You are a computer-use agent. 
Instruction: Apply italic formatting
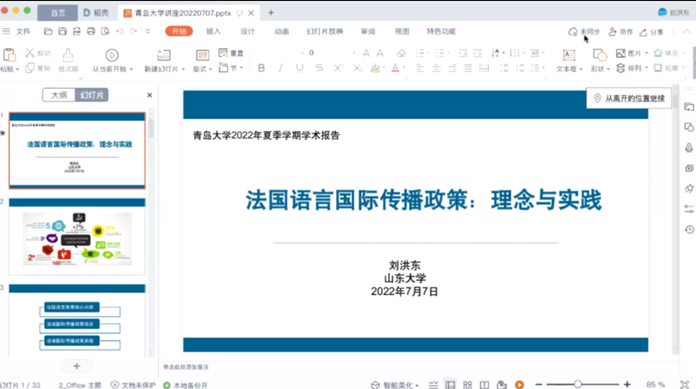[x=280, y=68]
